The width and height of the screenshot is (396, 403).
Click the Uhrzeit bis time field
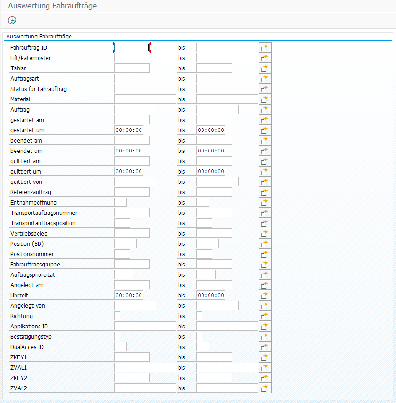tap(210, 295)
